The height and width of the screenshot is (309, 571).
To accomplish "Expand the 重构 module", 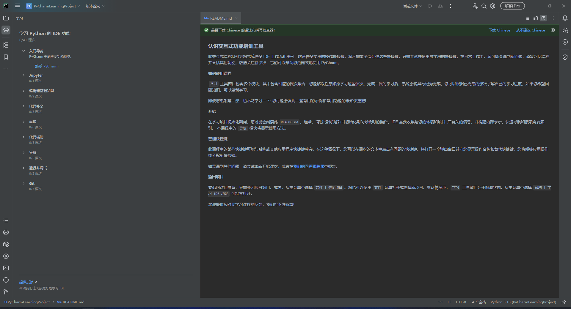I will click(23, 122).
